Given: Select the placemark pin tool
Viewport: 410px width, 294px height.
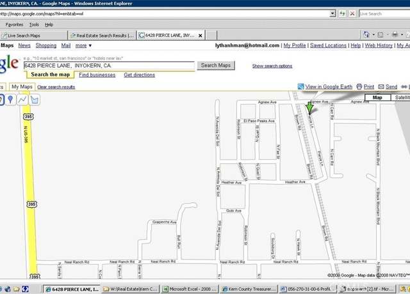Looking at the screenshot, I should pos(10,100).
